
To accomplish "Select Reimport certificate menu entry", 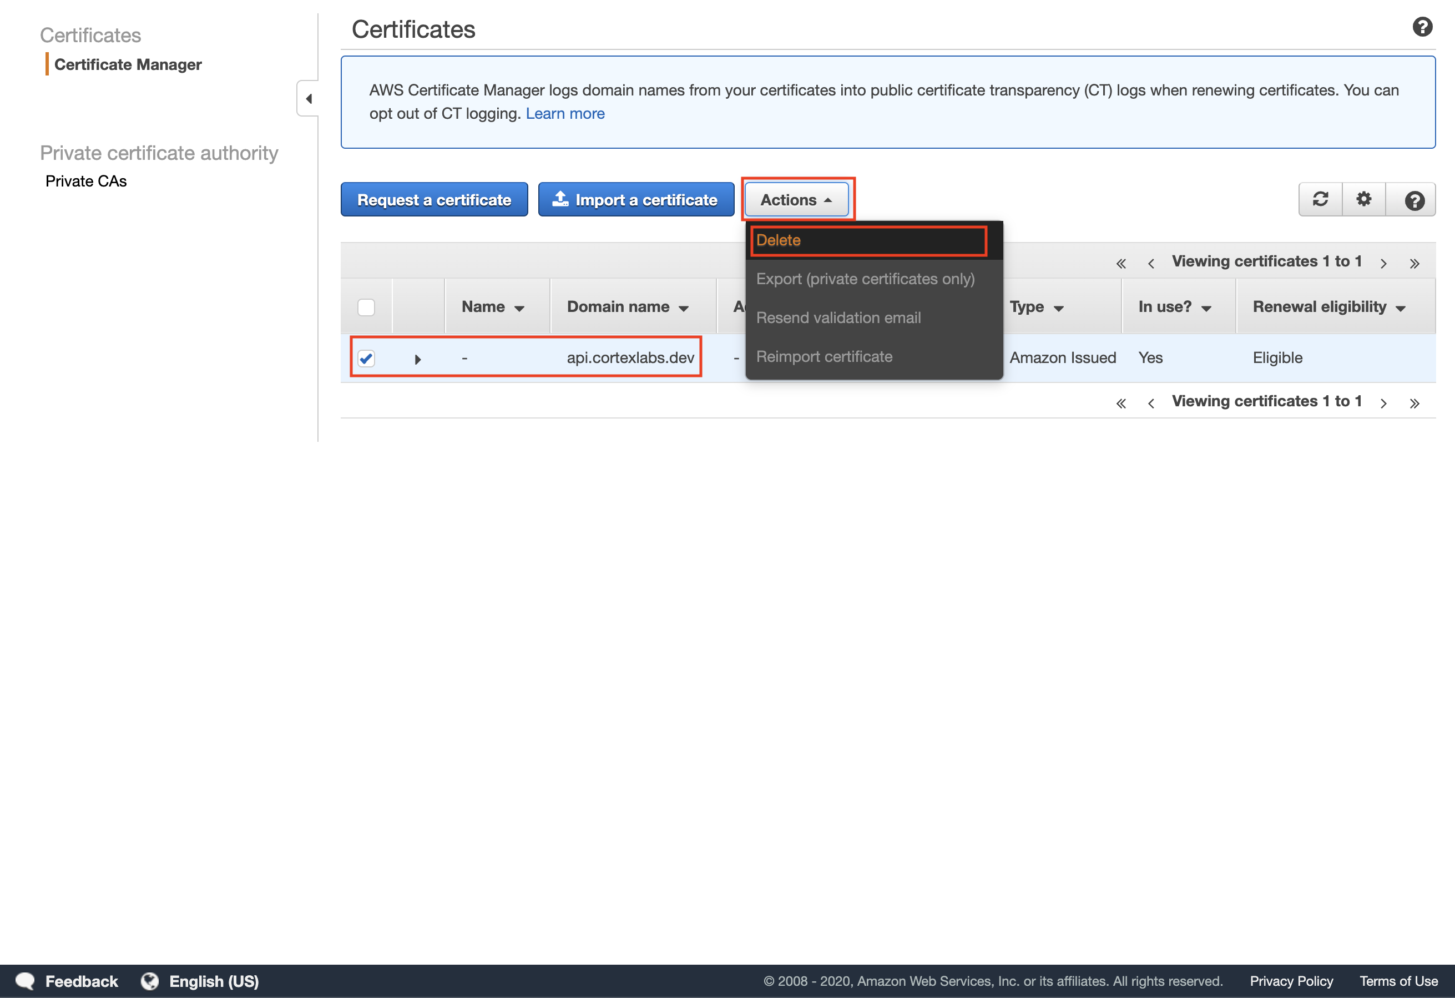I will 824,357.
